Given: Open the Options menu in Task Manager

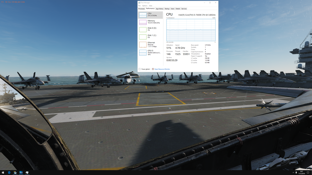Looking at the screenshot, I should 145,6.
